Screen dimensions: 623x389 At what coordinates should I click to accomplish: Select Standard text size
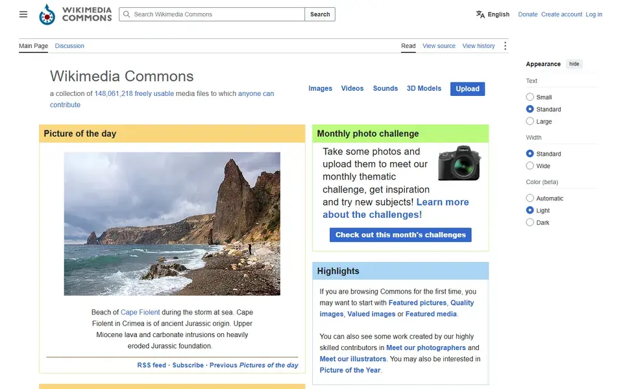pos(530,109)
